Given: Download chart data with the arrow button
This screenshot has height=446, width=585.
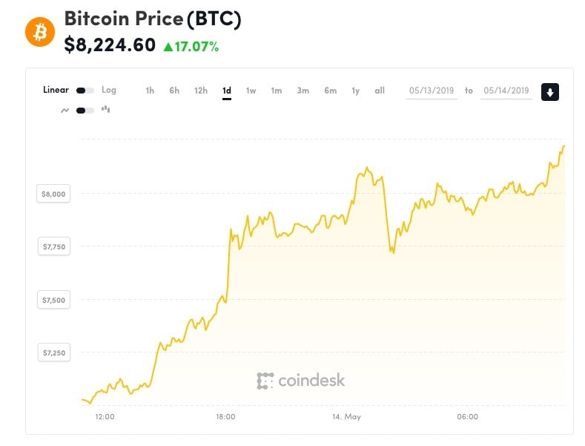Looking at the screenshot, I should (550, 92).
